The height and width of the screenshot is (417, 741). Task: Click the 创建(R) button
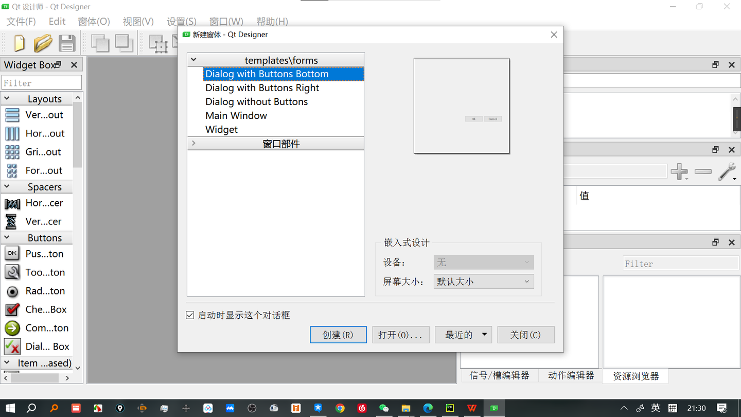338,335
